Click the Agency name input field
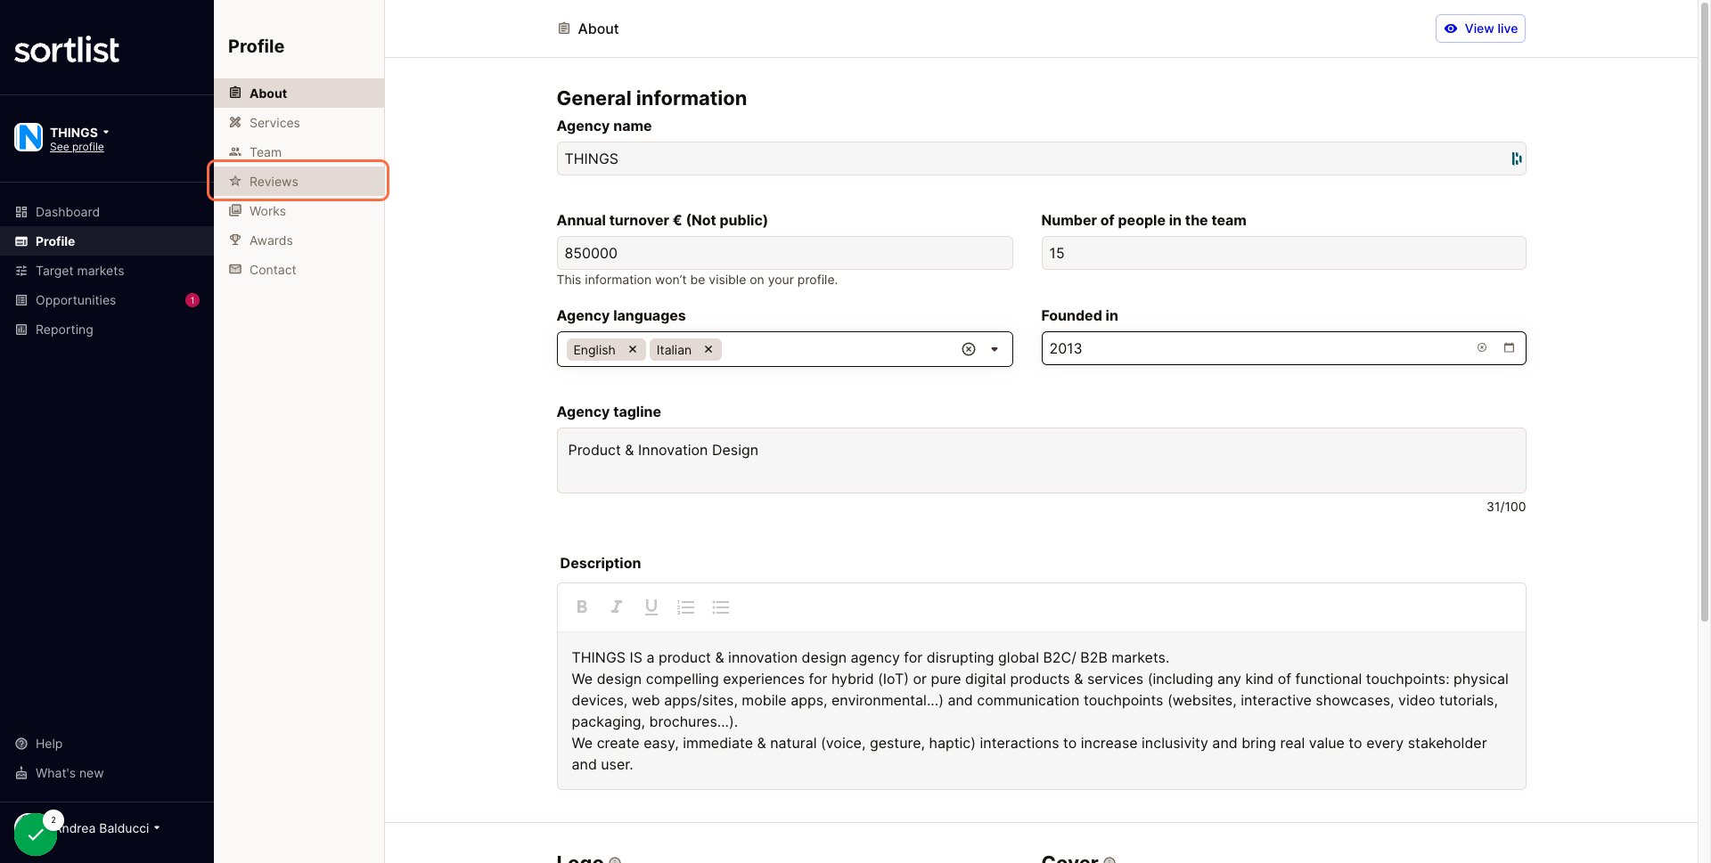 point(1041,159)
